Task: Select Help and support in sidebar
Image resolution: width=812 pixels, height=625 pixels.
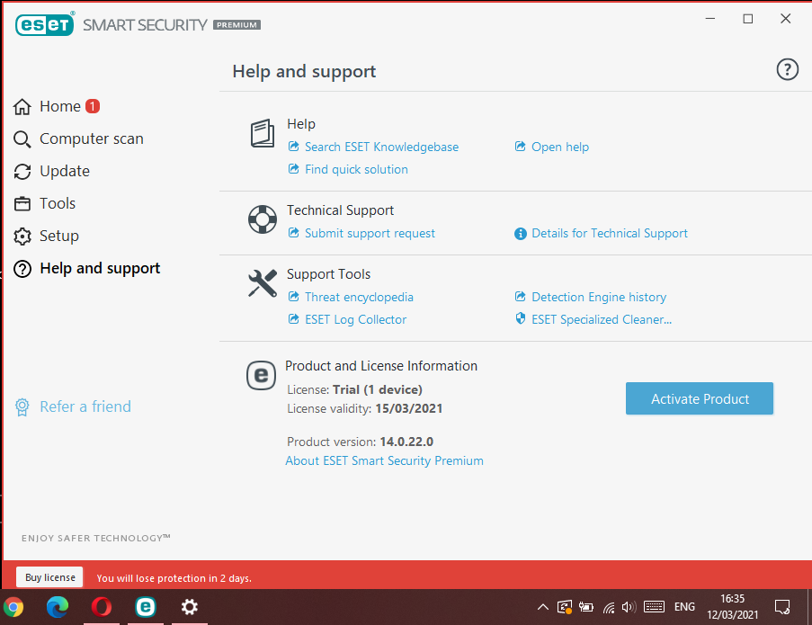Action: click(100, 268)
